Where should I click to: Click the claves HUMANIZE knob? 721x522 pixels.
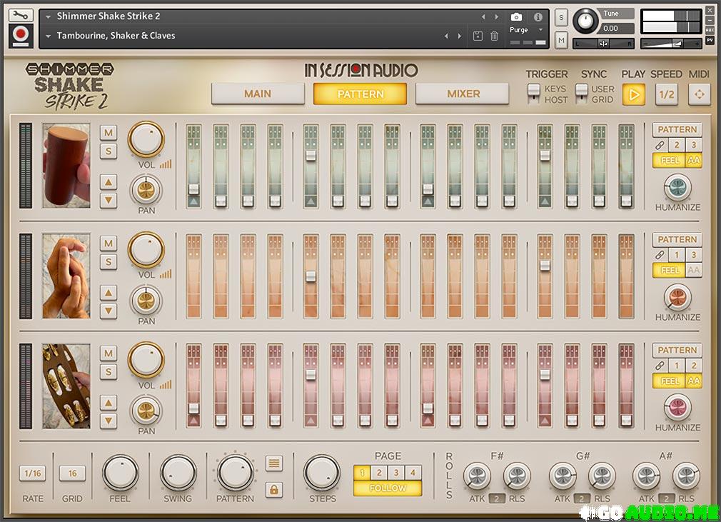(x=677, y=187)
